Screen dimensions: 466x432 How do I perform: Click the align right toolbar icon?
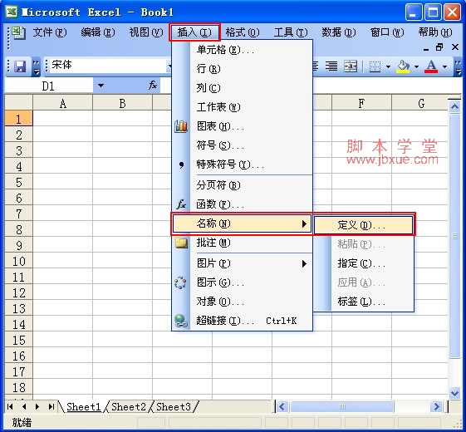[331, 66]
